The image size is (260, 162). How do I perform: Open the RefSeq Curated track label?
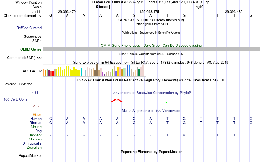click(x=29, y=28)
